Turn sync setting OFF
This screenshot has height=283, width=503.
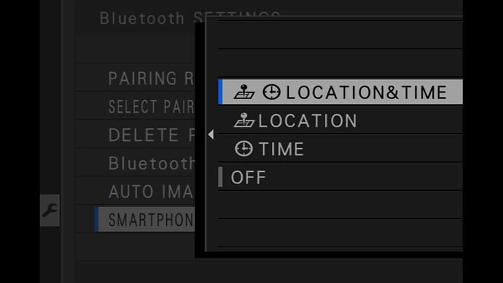(340, 177)
